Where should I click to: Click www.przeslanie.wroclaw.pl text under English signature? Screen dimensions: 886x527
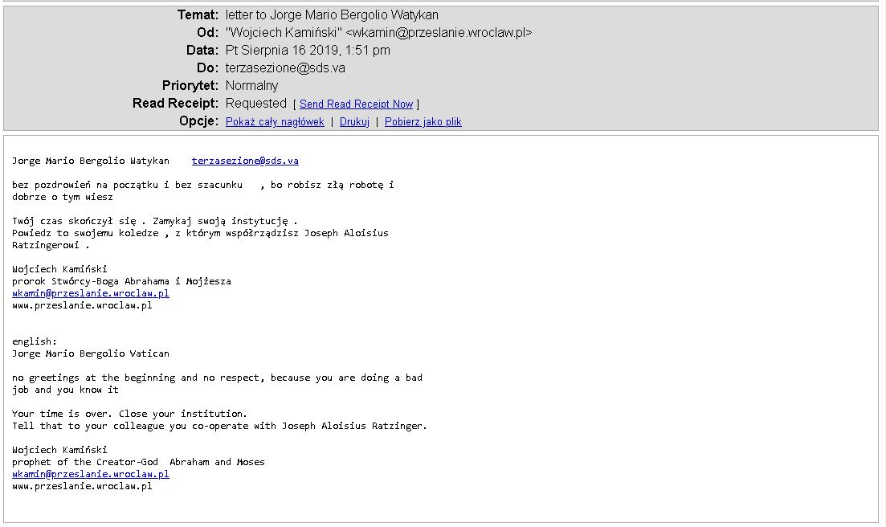[82, 486]
